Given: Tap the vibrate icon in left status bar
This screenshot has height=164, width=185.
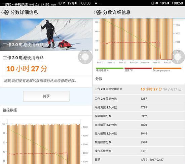Looking at the screenshot, I should [60, 3].
